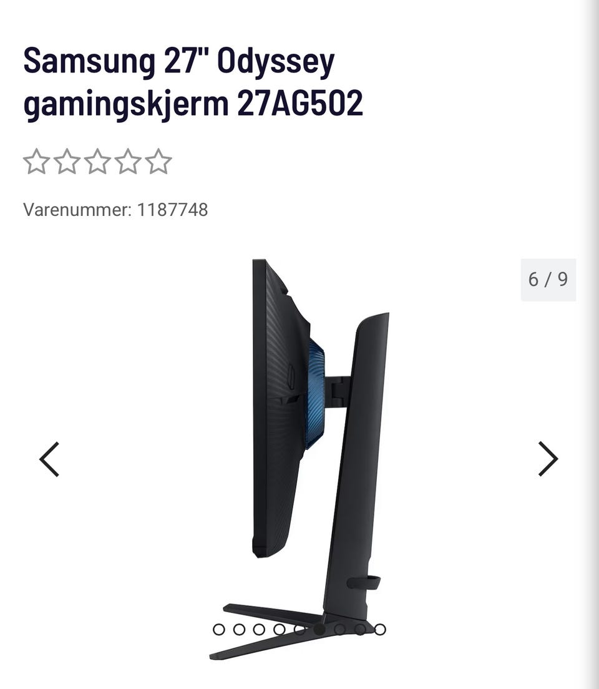Go to the next product image
The height and width of the screenshot is (689, 599).
pyautogui.click(x=548, y=459)
